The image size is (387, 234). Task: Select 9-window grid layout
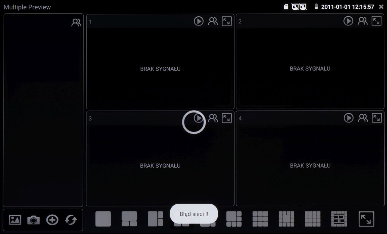pyautogui.click(x=260, y=219)
